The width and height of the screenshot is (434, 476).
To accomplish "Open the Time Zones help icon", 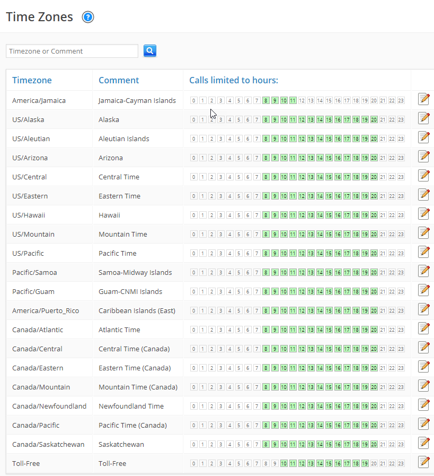I will (x=88, y=17).
